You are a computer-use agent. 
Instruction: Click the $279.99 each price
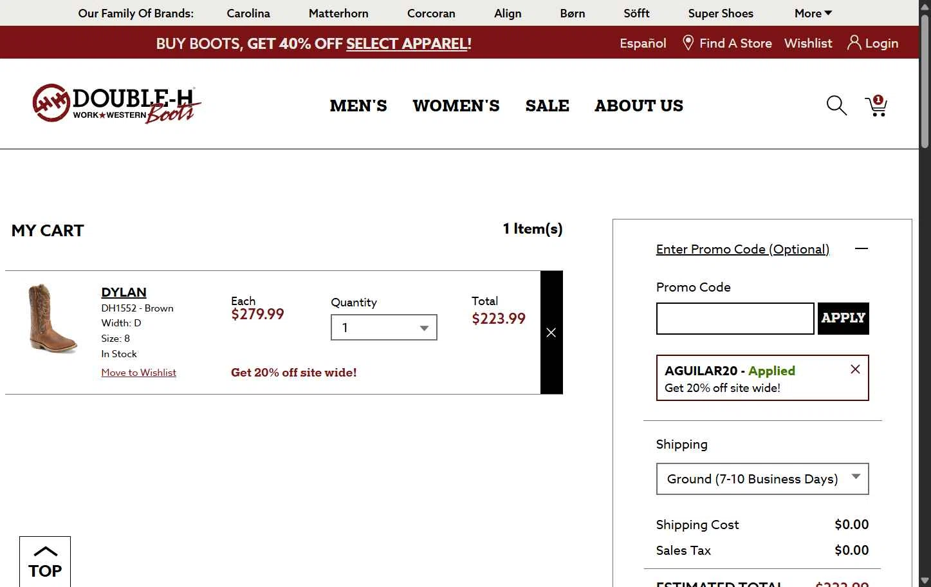(257, 314)
